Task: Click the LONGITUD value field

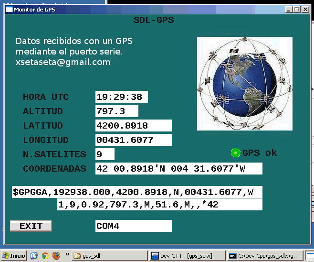Action: pos(133,140)
